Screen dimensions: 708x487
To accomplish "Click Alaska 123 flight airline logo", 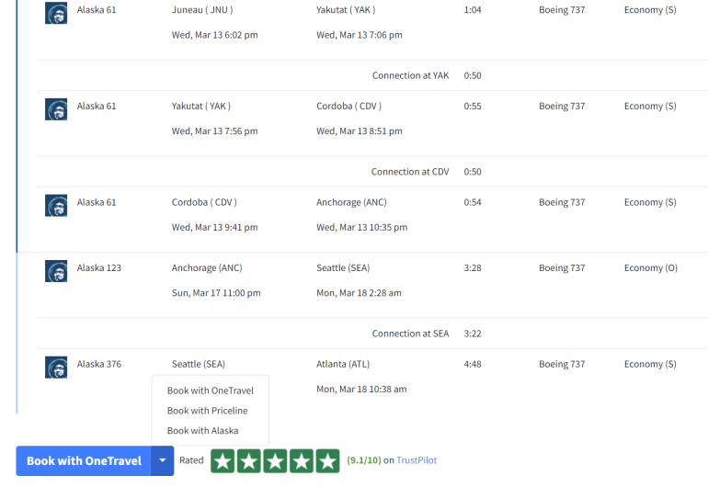I will tap(56, 271).
